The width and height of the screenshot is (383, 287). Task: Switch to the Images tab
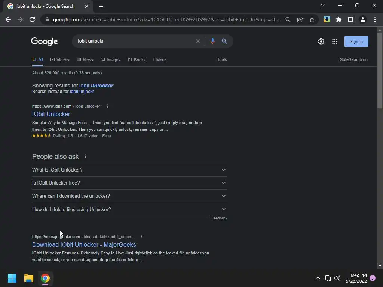click(110, 59)
